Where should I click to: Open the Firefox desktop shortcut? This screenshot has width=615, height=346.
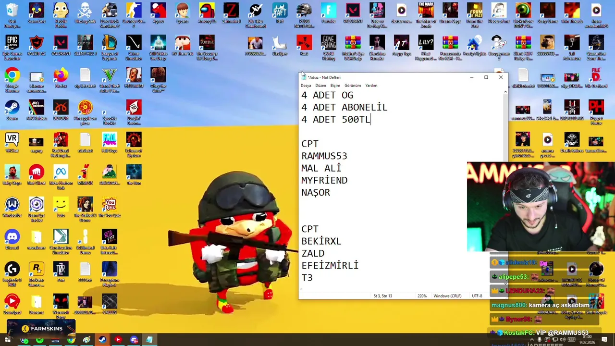61,78
